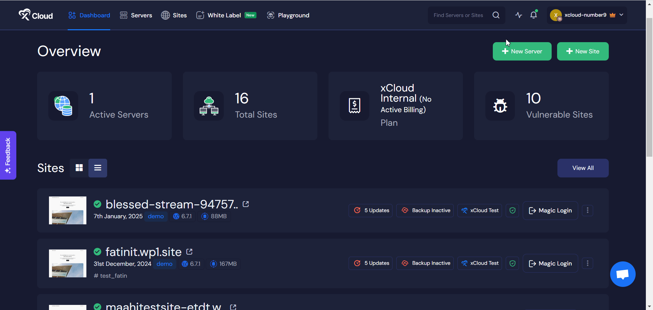Screen dimensions: 653x310
Task: Click the xCloud Test badge for fatinit.wp1.site
Action: [x=480, y=263]
